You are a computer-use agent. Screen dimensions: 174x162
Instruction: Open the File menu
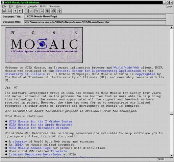tap(4, 6)
